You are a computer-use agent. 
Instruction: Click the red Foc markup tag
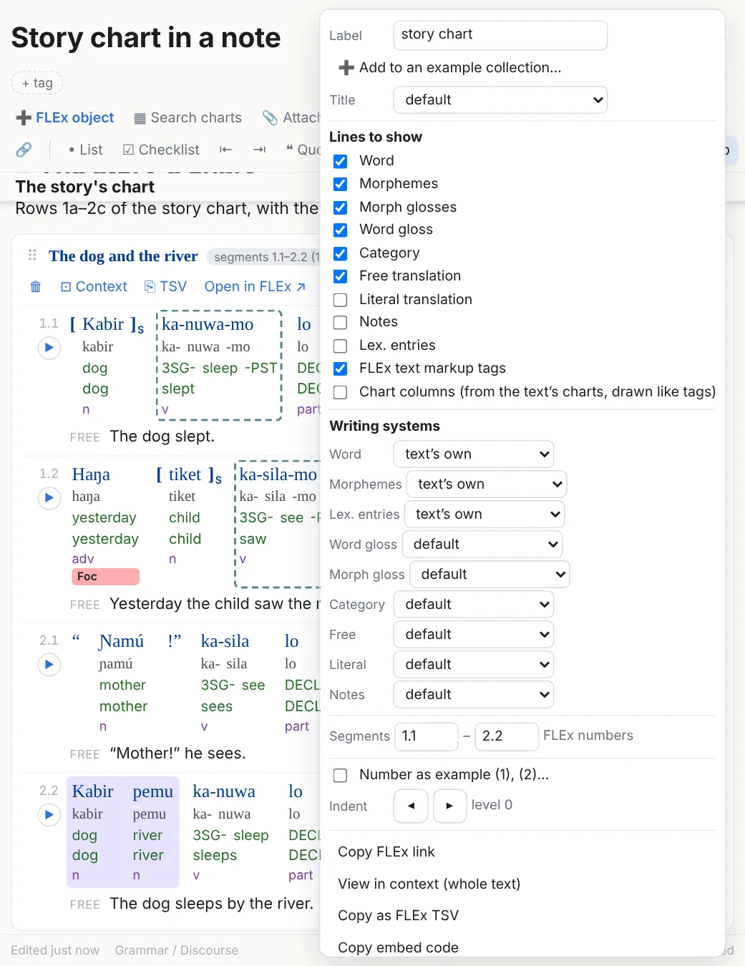(105, 577)
